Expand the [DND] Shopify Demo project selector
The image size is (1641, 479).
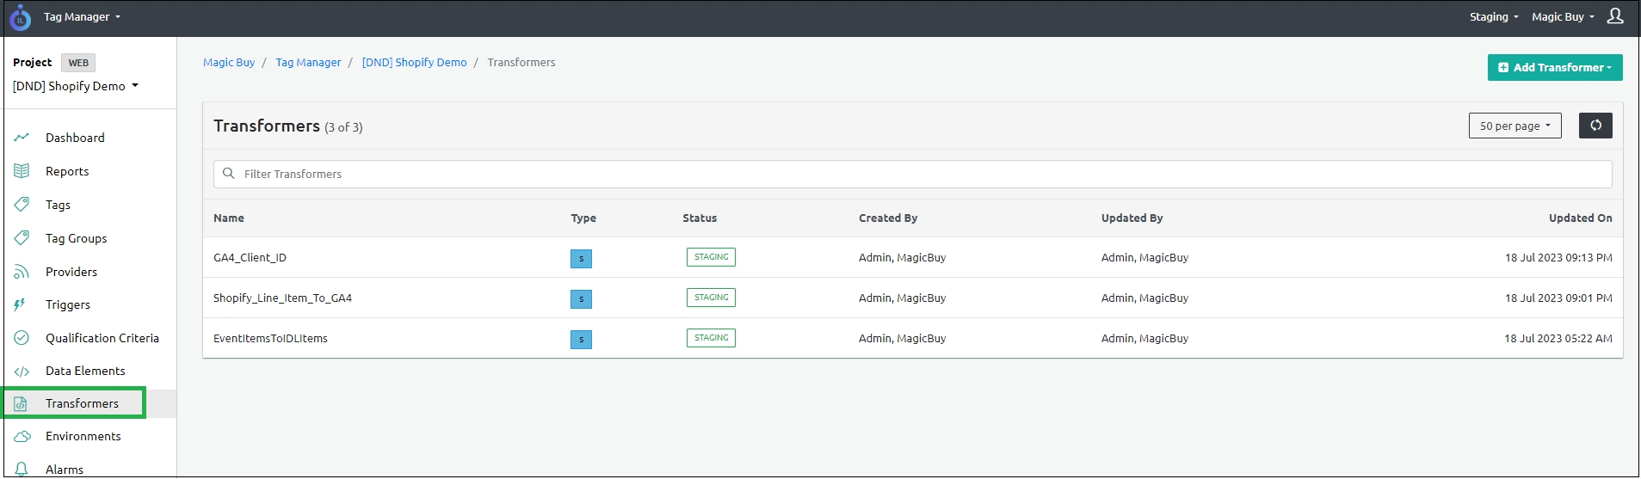click(76, 86)
